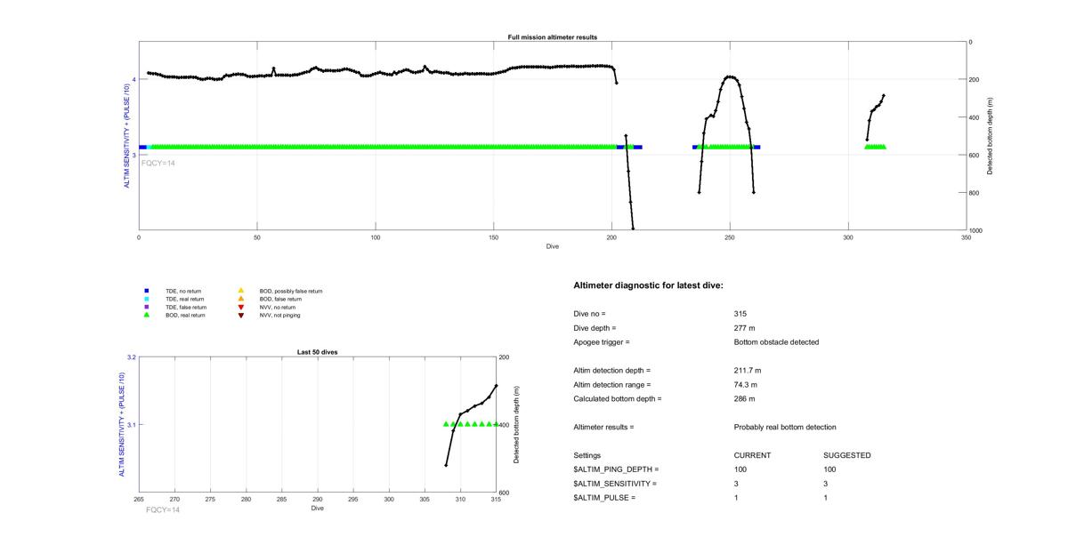1068x553 pixels.
Task: Click the 'FQCY=14' label below the bottom plot
Action: click(163, 510)
